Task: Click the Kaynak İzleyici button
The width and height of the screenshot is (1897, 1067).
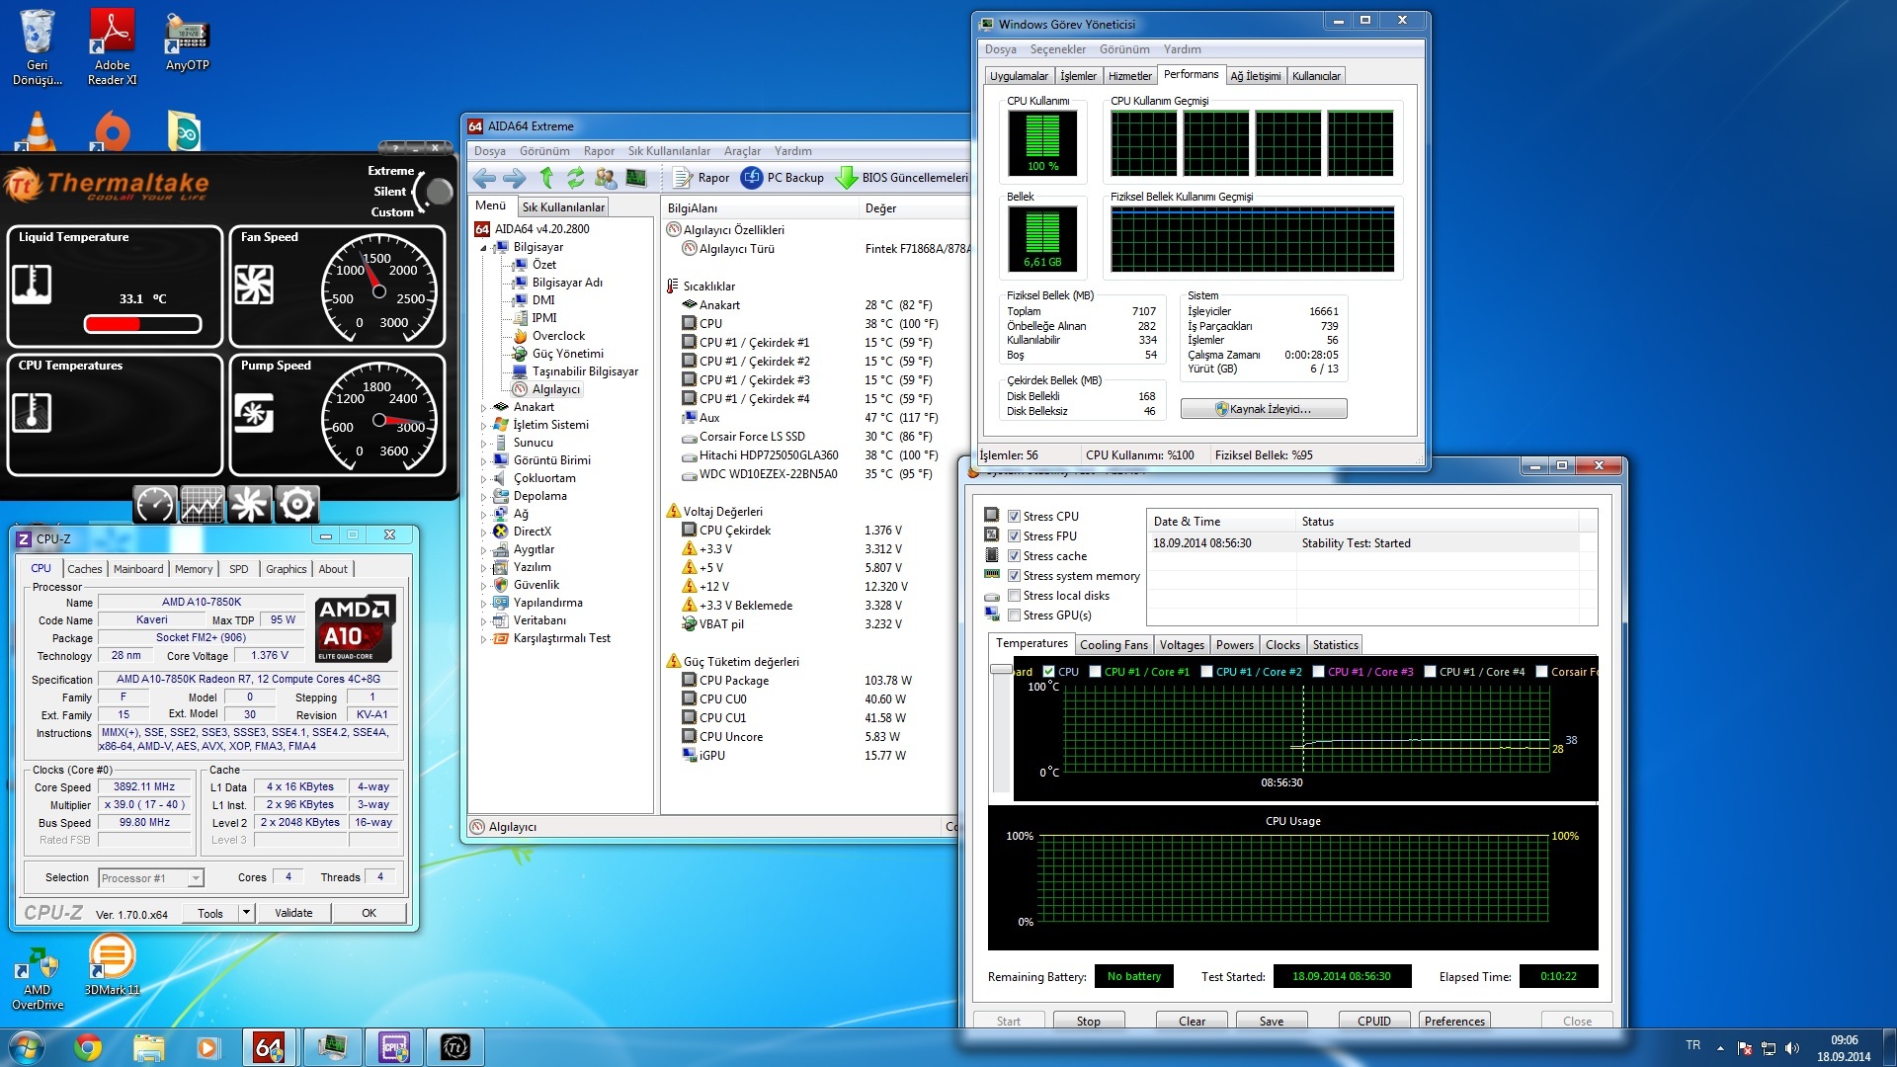Action: 1263,409
